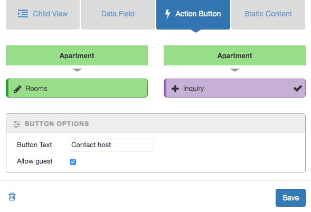Click the Allow guest label
Viewport: 311px width, 212px height.
(35, 161)
